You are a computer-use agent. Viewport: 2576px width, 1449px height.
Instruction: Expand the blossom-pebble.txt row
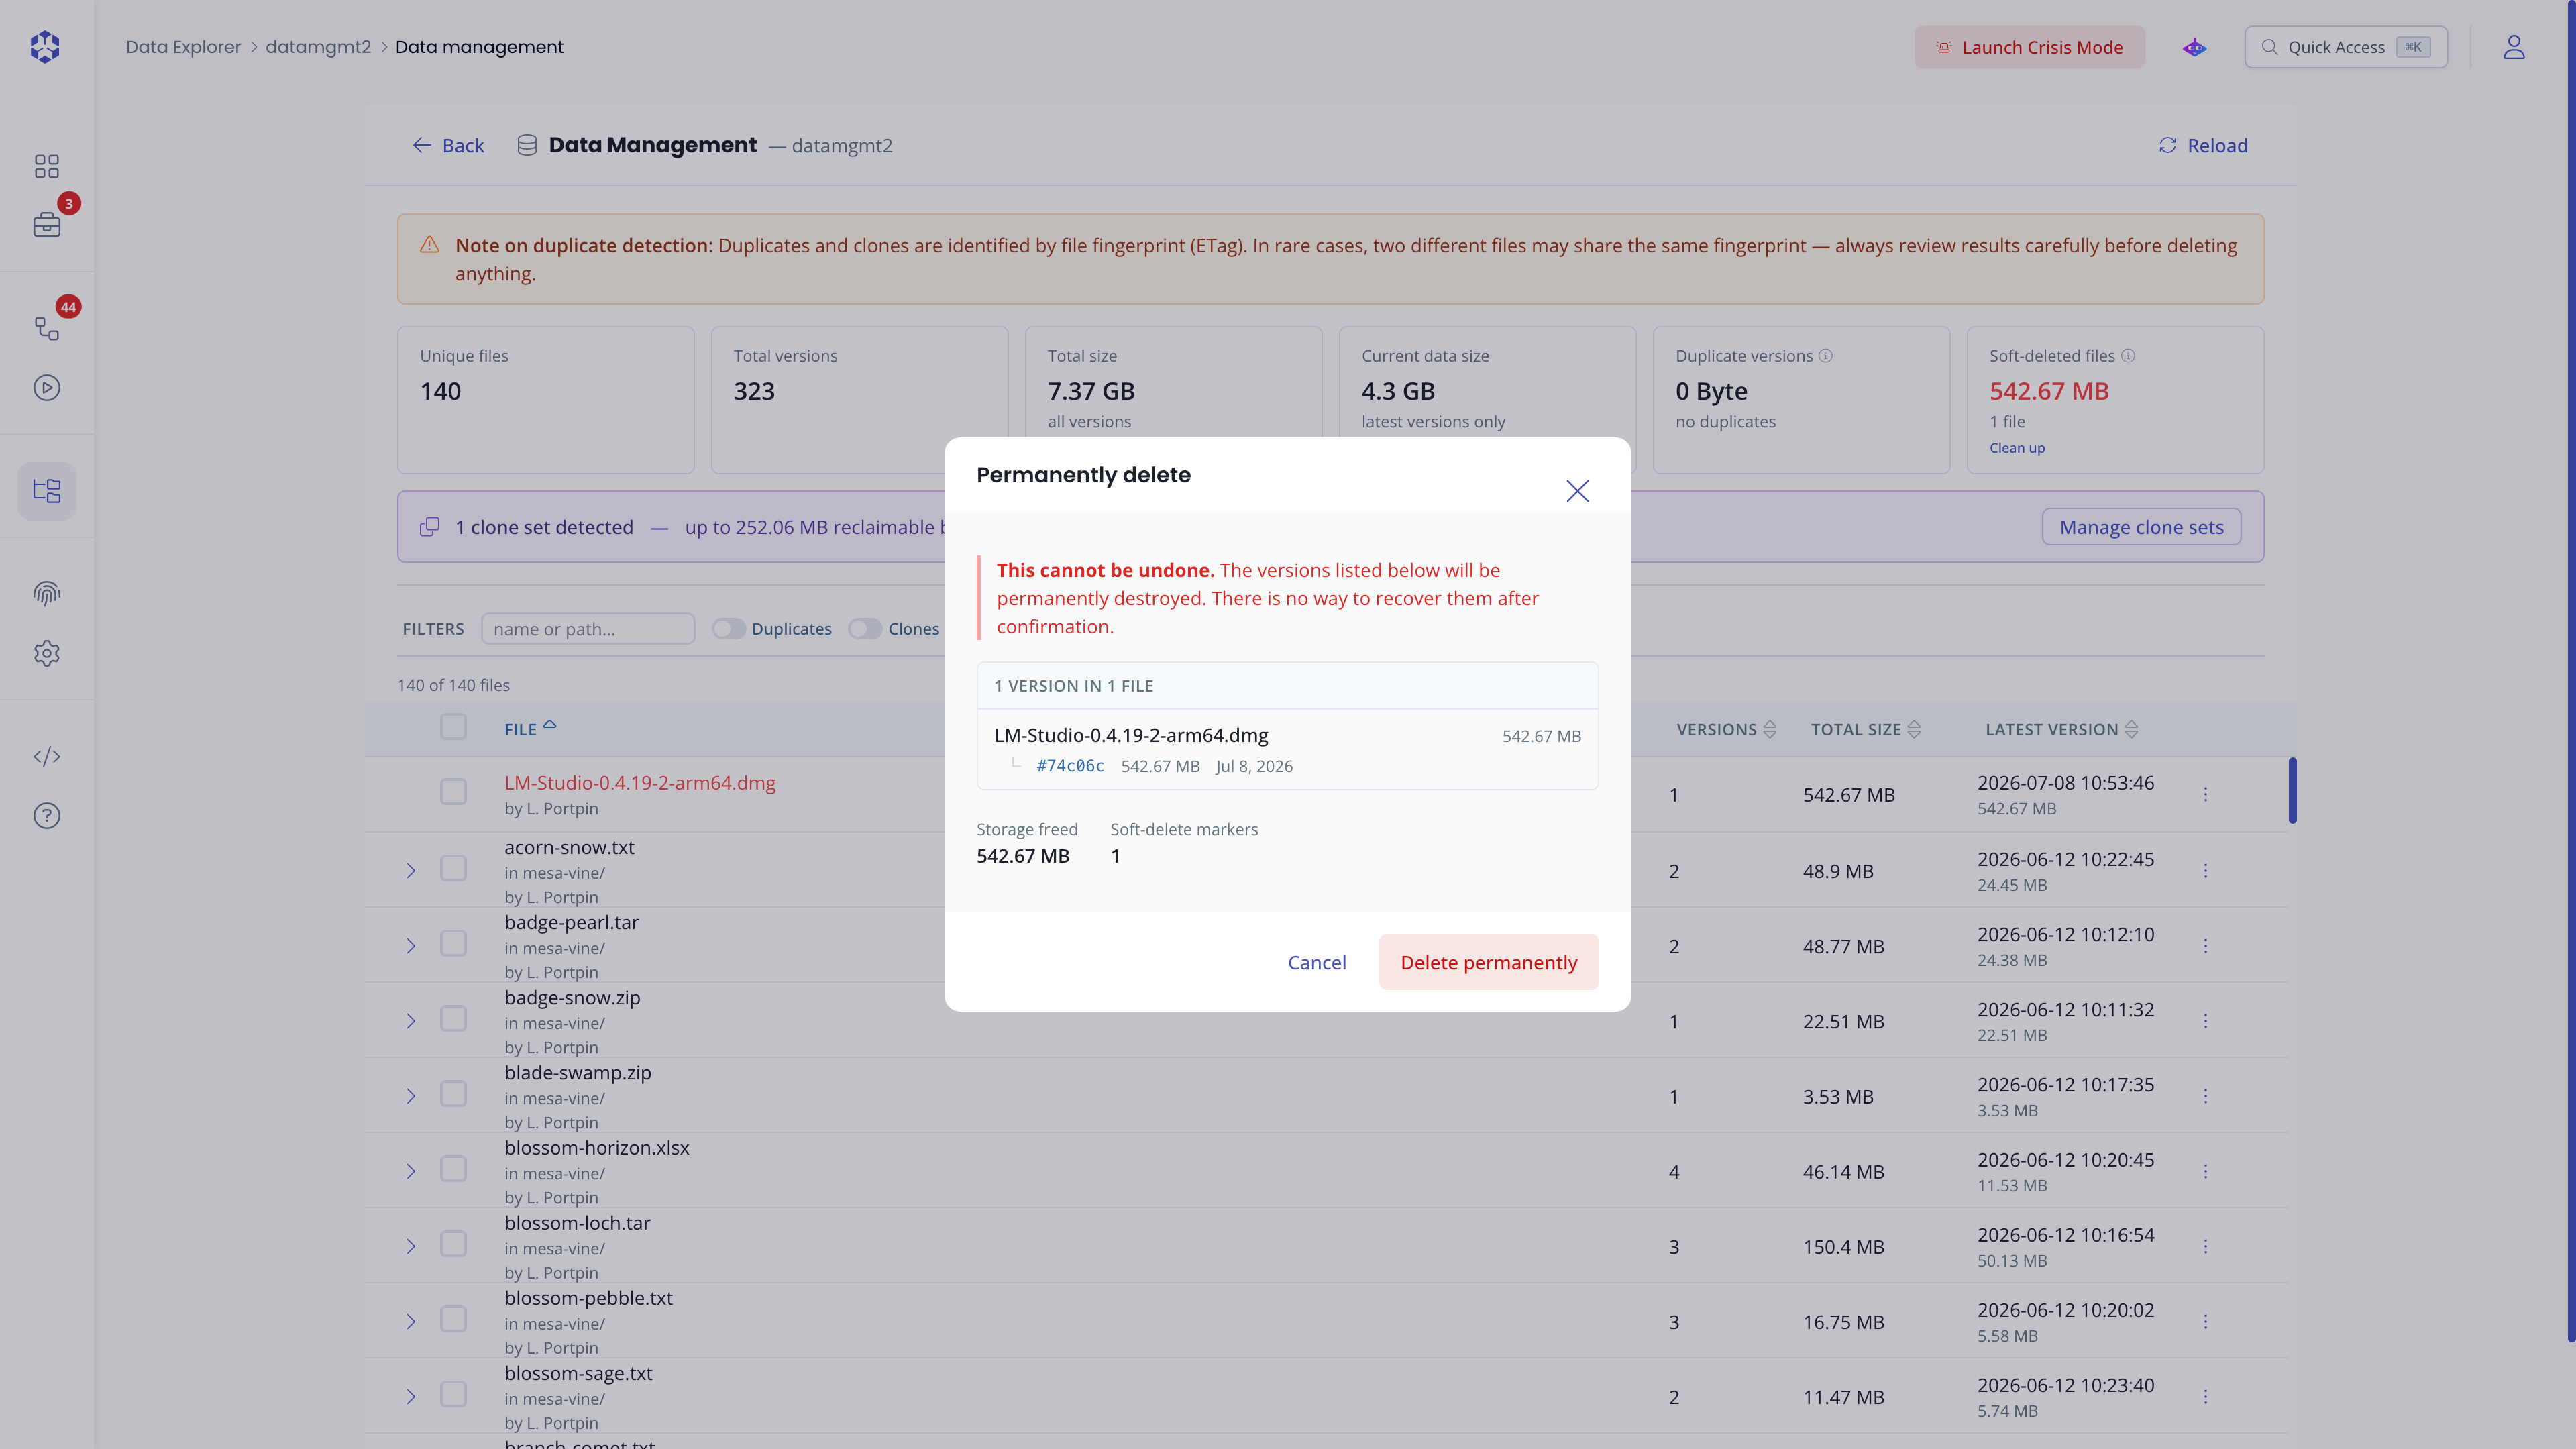coord(411,1321)
